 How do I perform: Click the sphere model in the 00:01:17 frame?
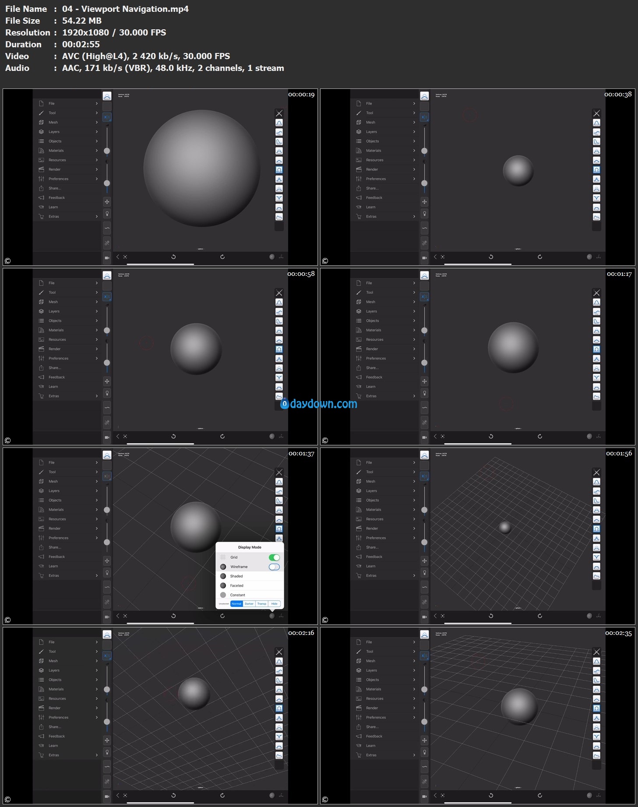point(513,348)
